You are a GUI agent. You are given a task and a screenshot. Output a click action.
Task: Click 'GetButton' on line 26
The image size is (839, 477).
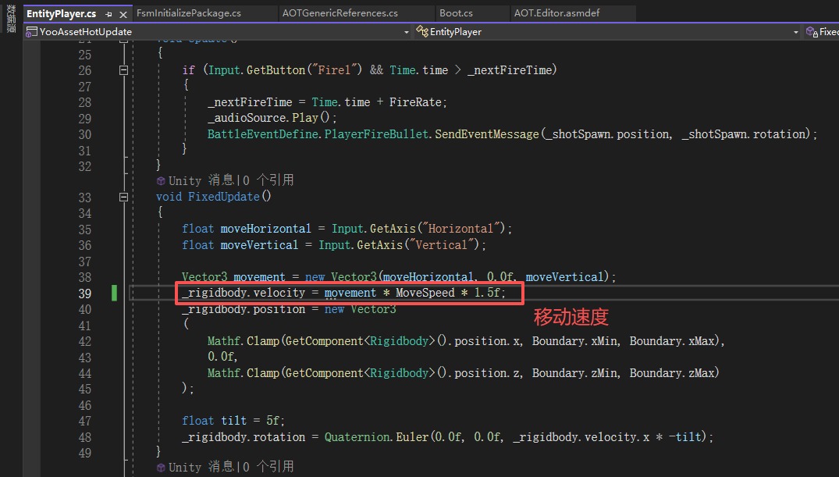[276, 70]
